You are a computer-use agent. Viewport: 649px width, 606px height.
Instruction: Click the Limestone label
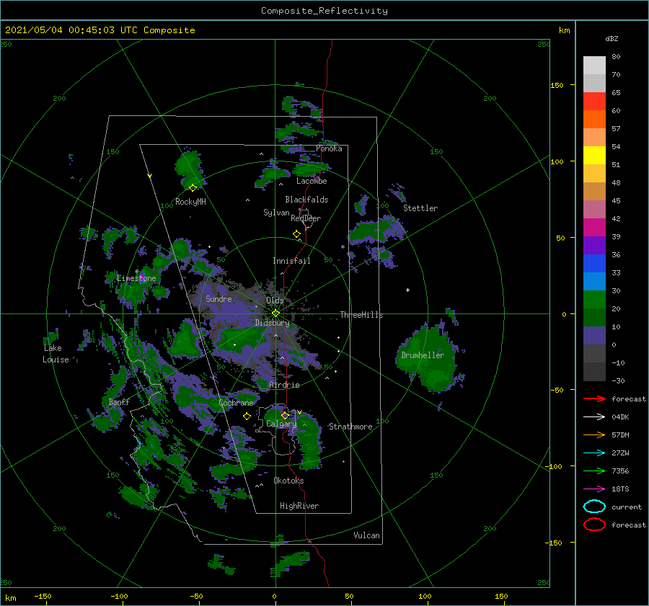pos(136,278)
